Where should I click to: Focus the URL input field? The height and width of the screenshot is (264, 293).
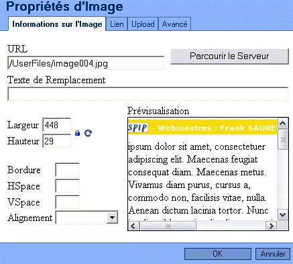tap(86, 63)
